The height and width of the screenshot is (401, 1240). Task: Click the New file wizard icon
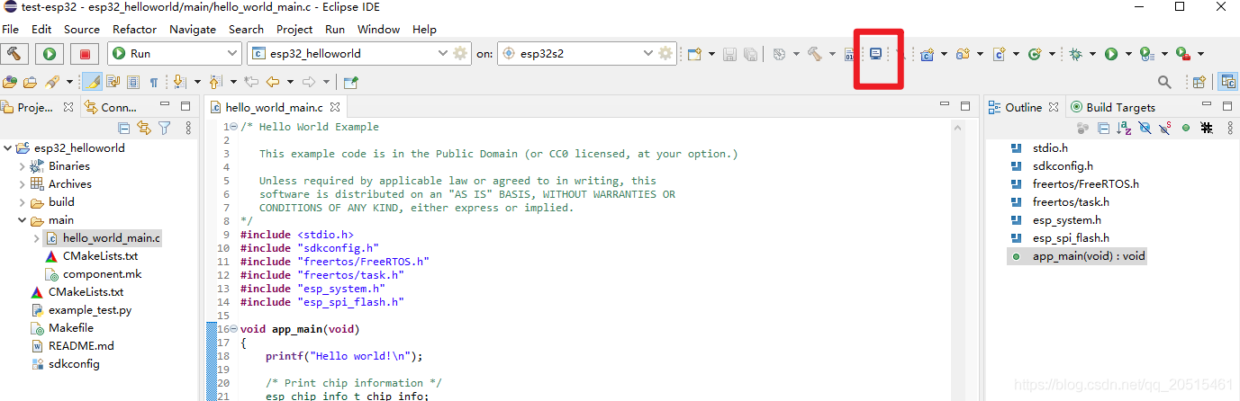click(x=694, y=54)
